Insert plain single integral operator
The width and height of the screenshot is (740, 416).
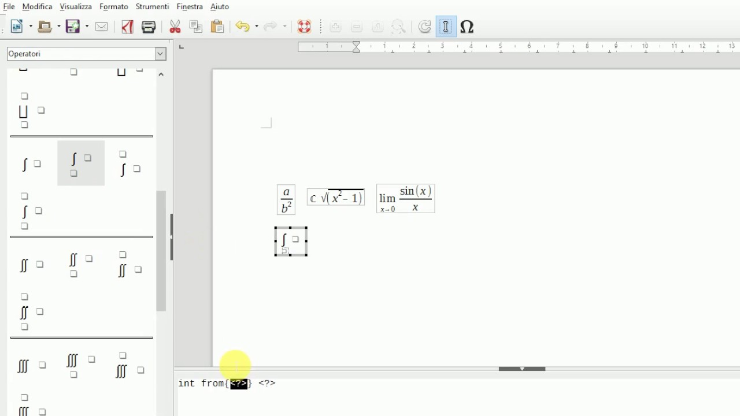31,165
